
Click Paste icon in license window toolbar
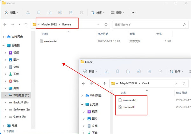coord(49,12)
